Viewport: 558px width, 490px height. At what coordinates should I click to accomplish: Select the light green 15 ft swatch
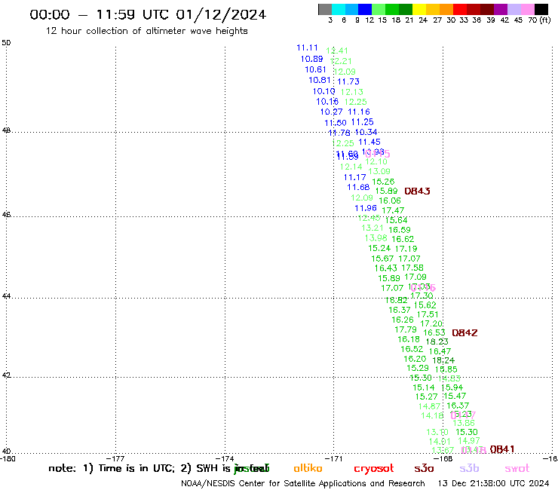pos(379,9)
